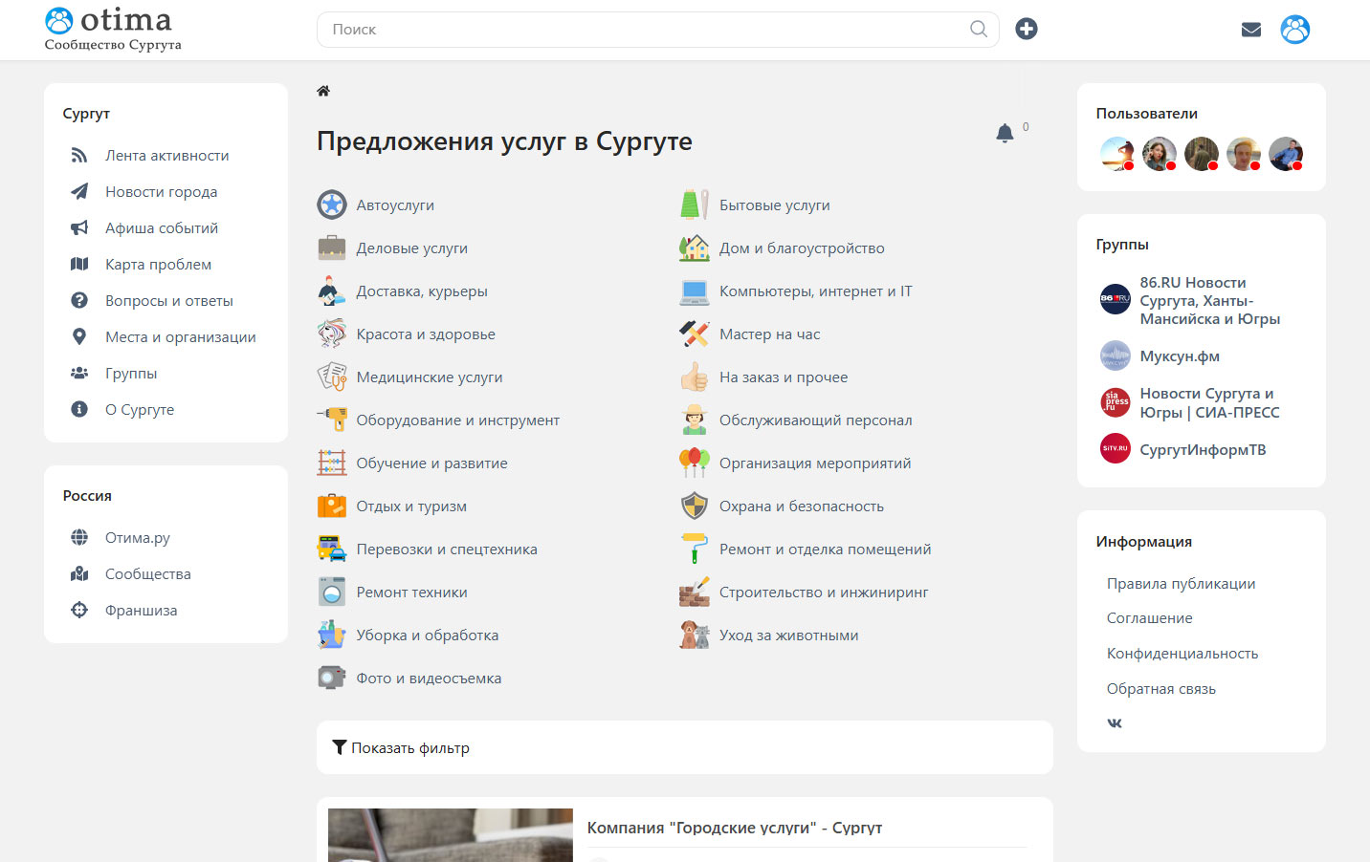1370x862 pixels.
Task: Open Обратная связь link
Action: pos(1160,688)
